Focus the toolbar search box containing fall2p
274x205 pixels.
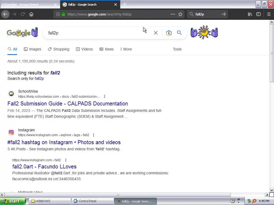pos(207,14)
